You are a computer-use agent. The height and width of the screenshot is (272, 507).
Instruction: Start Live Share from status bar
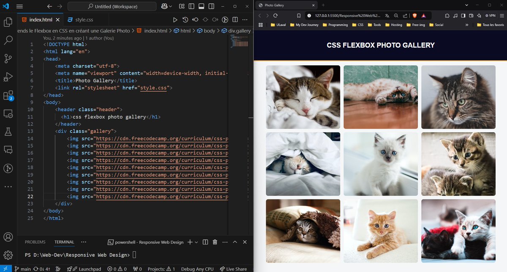[233, 269]
